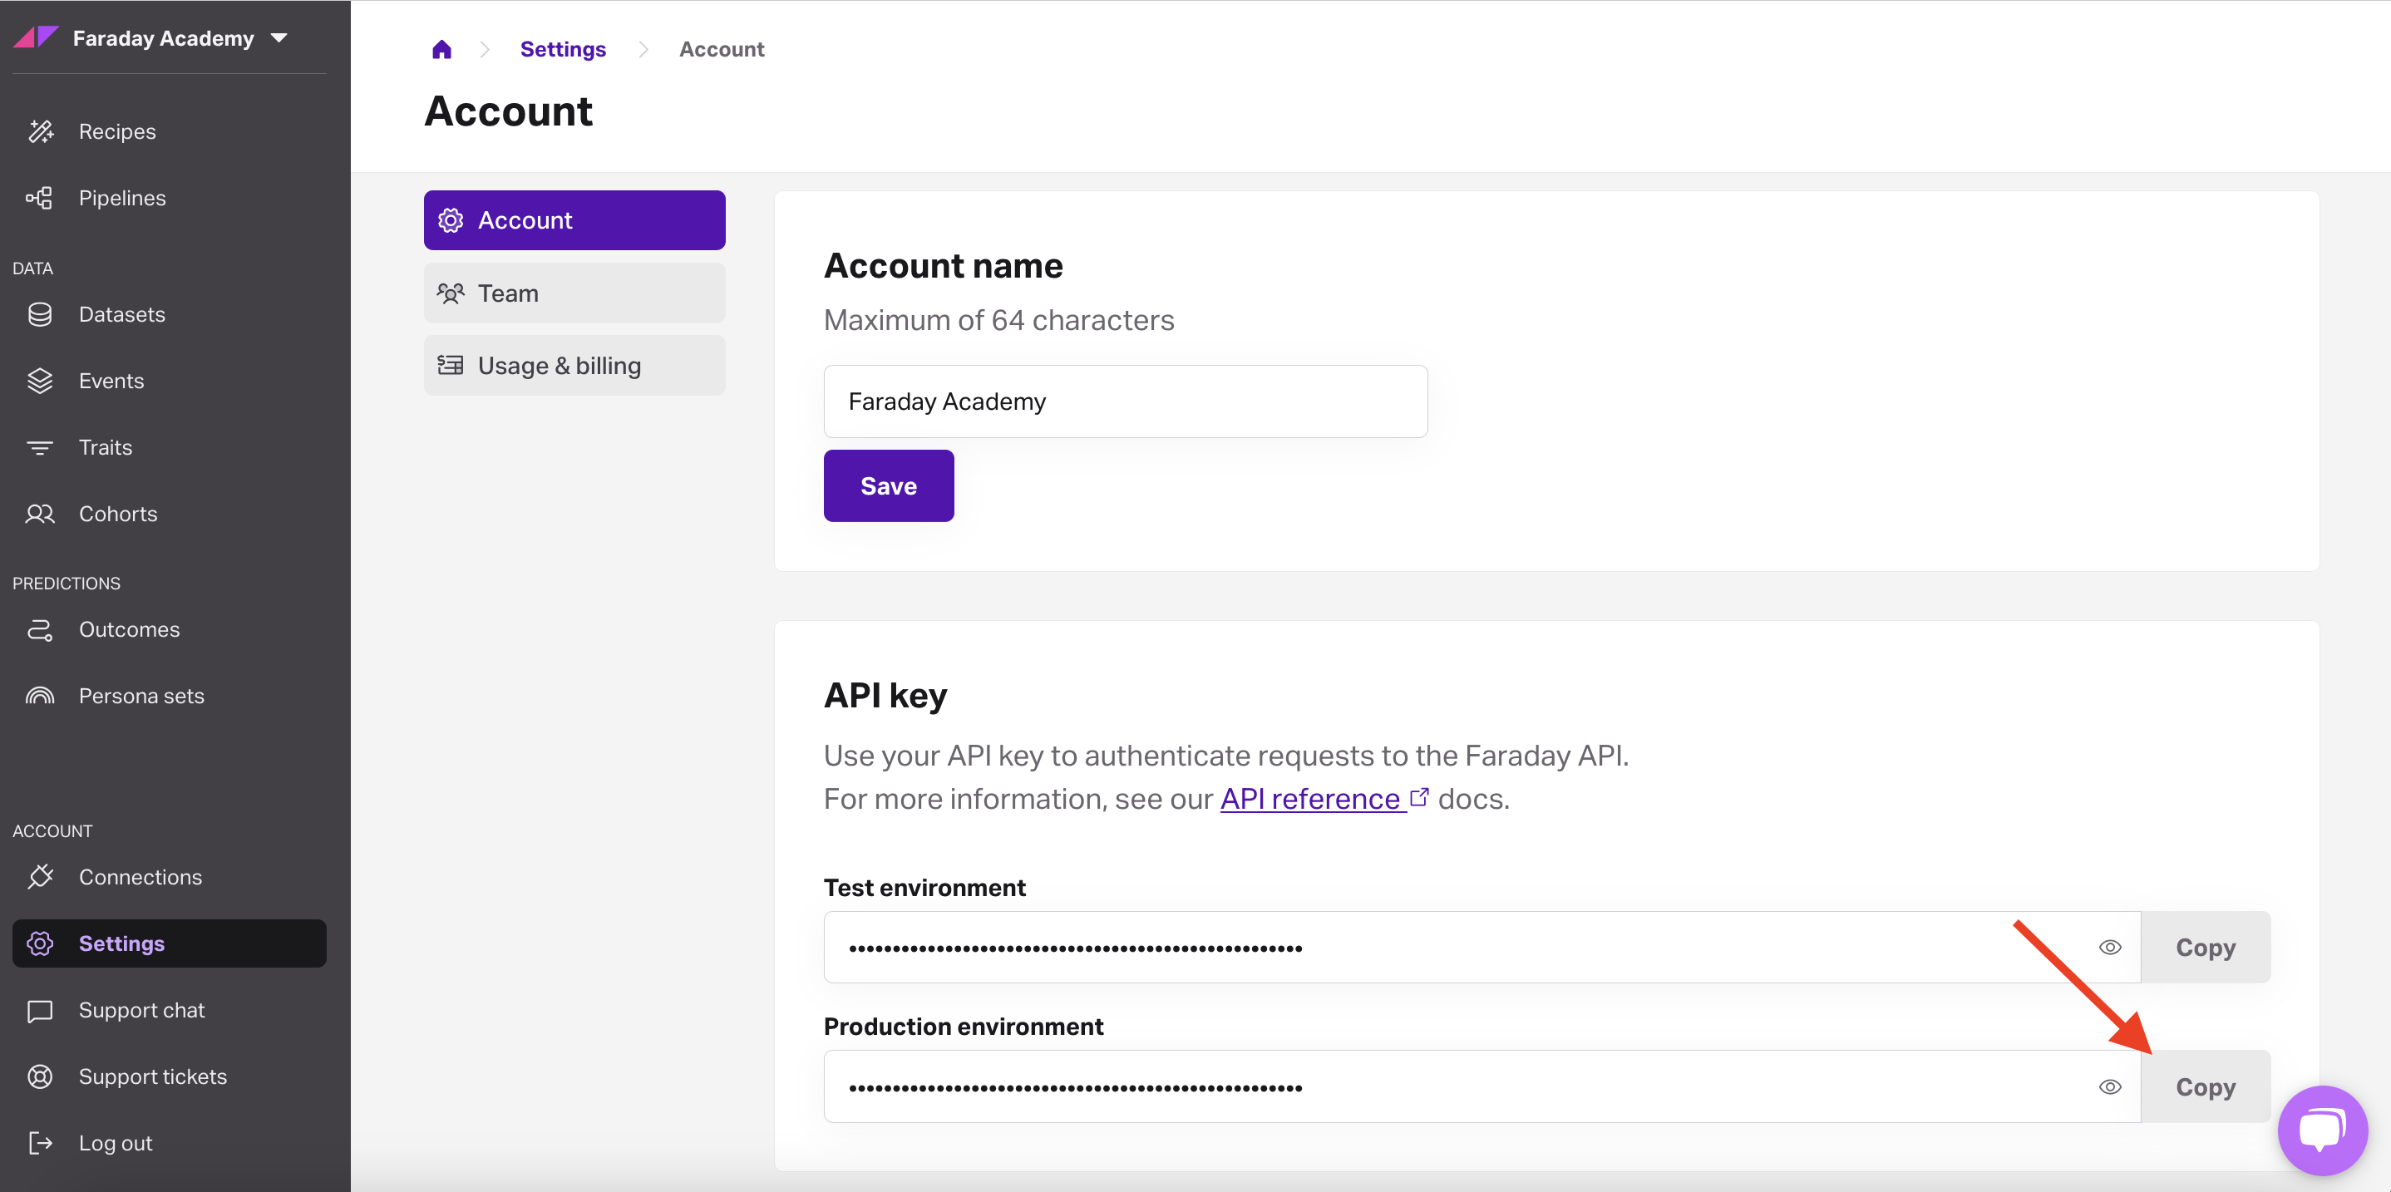The height and width of the screenshot is (1192, 2391).
Task: Reveal the Production environment API key
Action: [2110, 1086]
